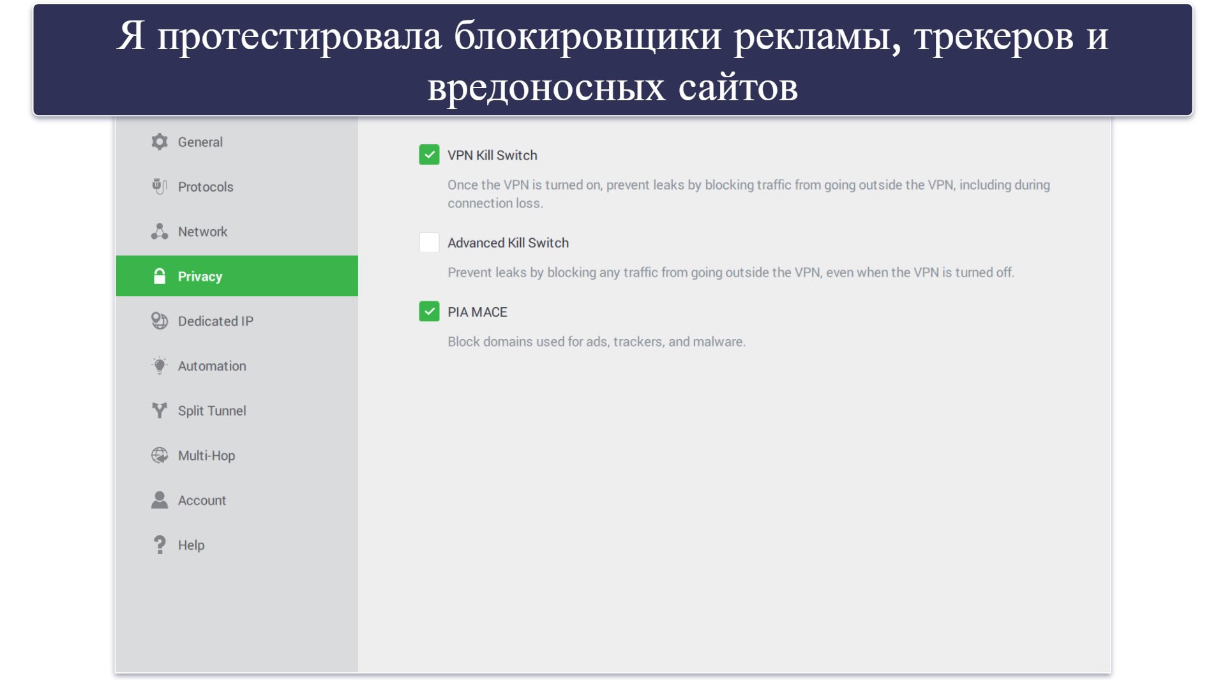Click the General gear icon
This screenshot has width=1225, height=680.
[x=160, y=142]
